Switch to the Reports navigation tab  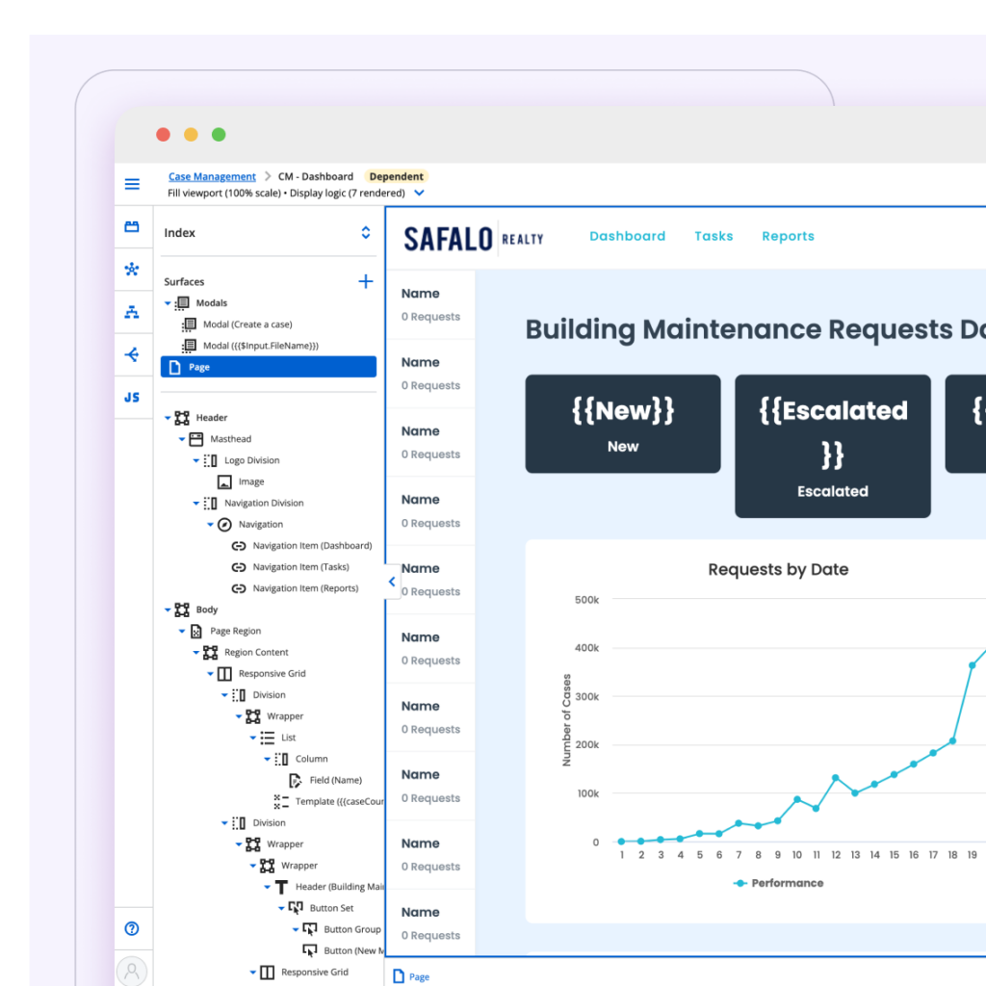[x=788, y=237]
